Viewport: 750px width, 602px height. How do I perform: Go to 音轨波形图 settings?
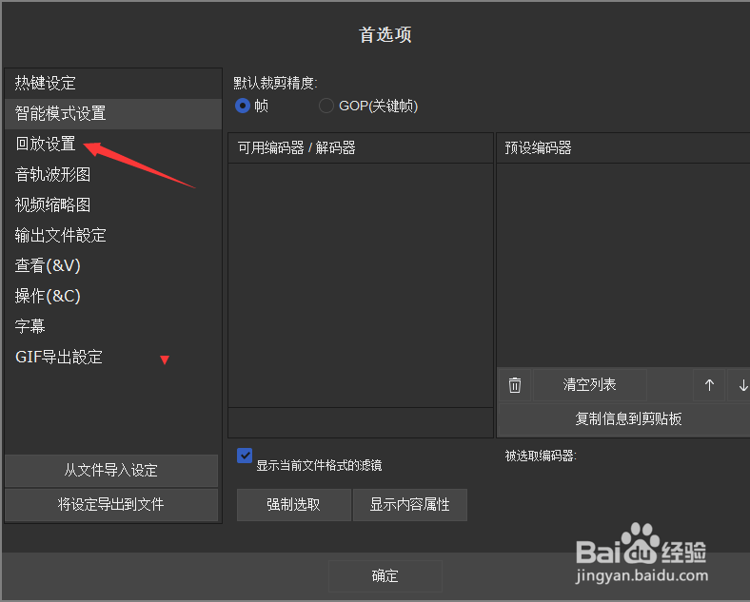113,174
